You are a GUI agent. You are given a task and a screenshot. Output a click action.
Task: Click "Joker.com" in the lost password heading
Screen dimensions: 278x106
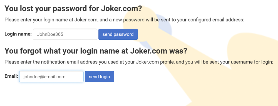(122, 9)
